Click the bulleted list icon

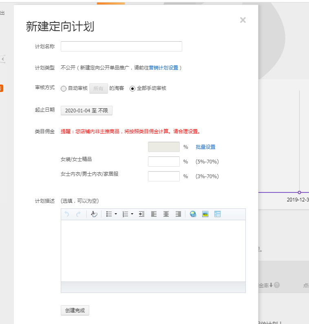tap(109, 214)
